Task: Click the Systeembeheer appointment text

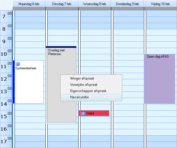Action: click(x=26, y=68)
